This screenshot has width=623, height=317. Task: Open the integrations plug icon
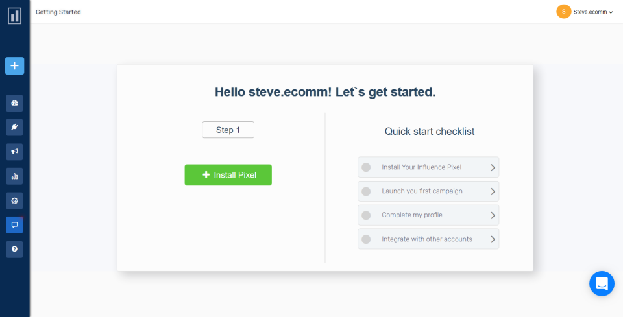[14, 127]
